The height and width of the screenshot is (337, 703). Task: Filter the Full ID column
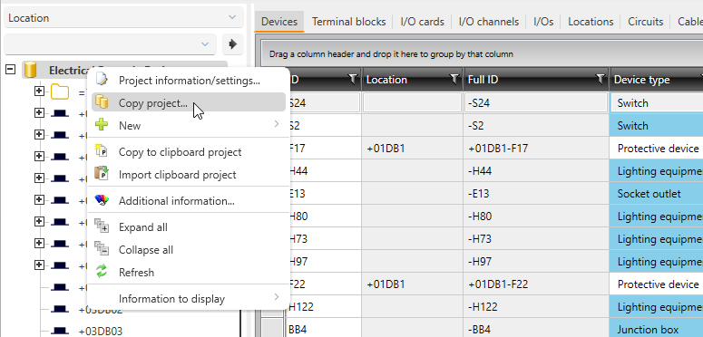[x=600, y=80]
